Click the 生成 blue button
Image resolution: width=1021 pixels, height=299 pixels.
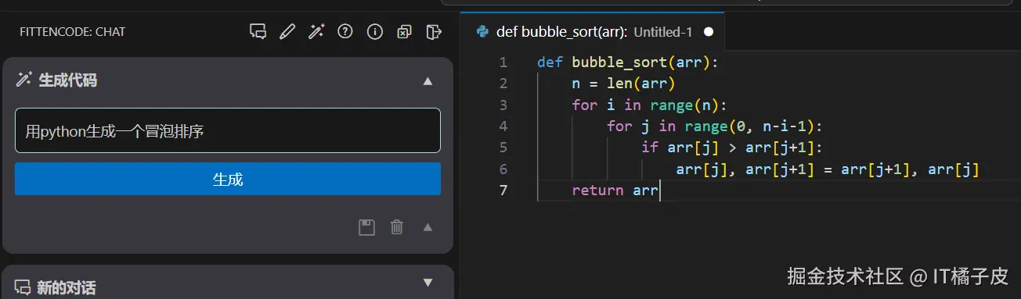(228, 180)
